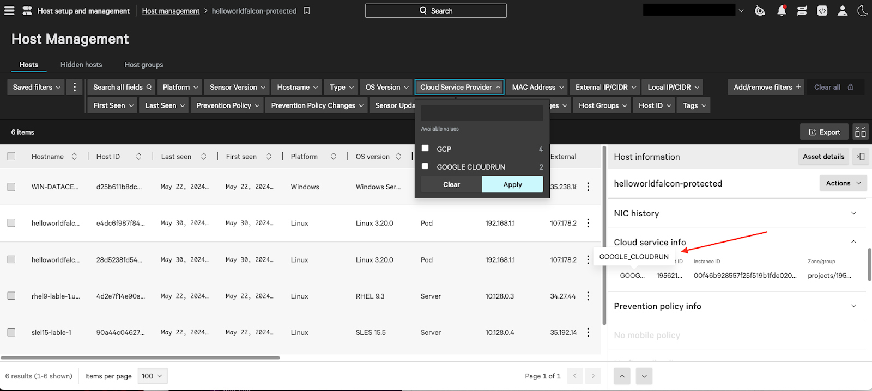This screenshot has width=872, height=391.
Task: Switch to the Hosts tab
Action: click(x=29, y=65)
